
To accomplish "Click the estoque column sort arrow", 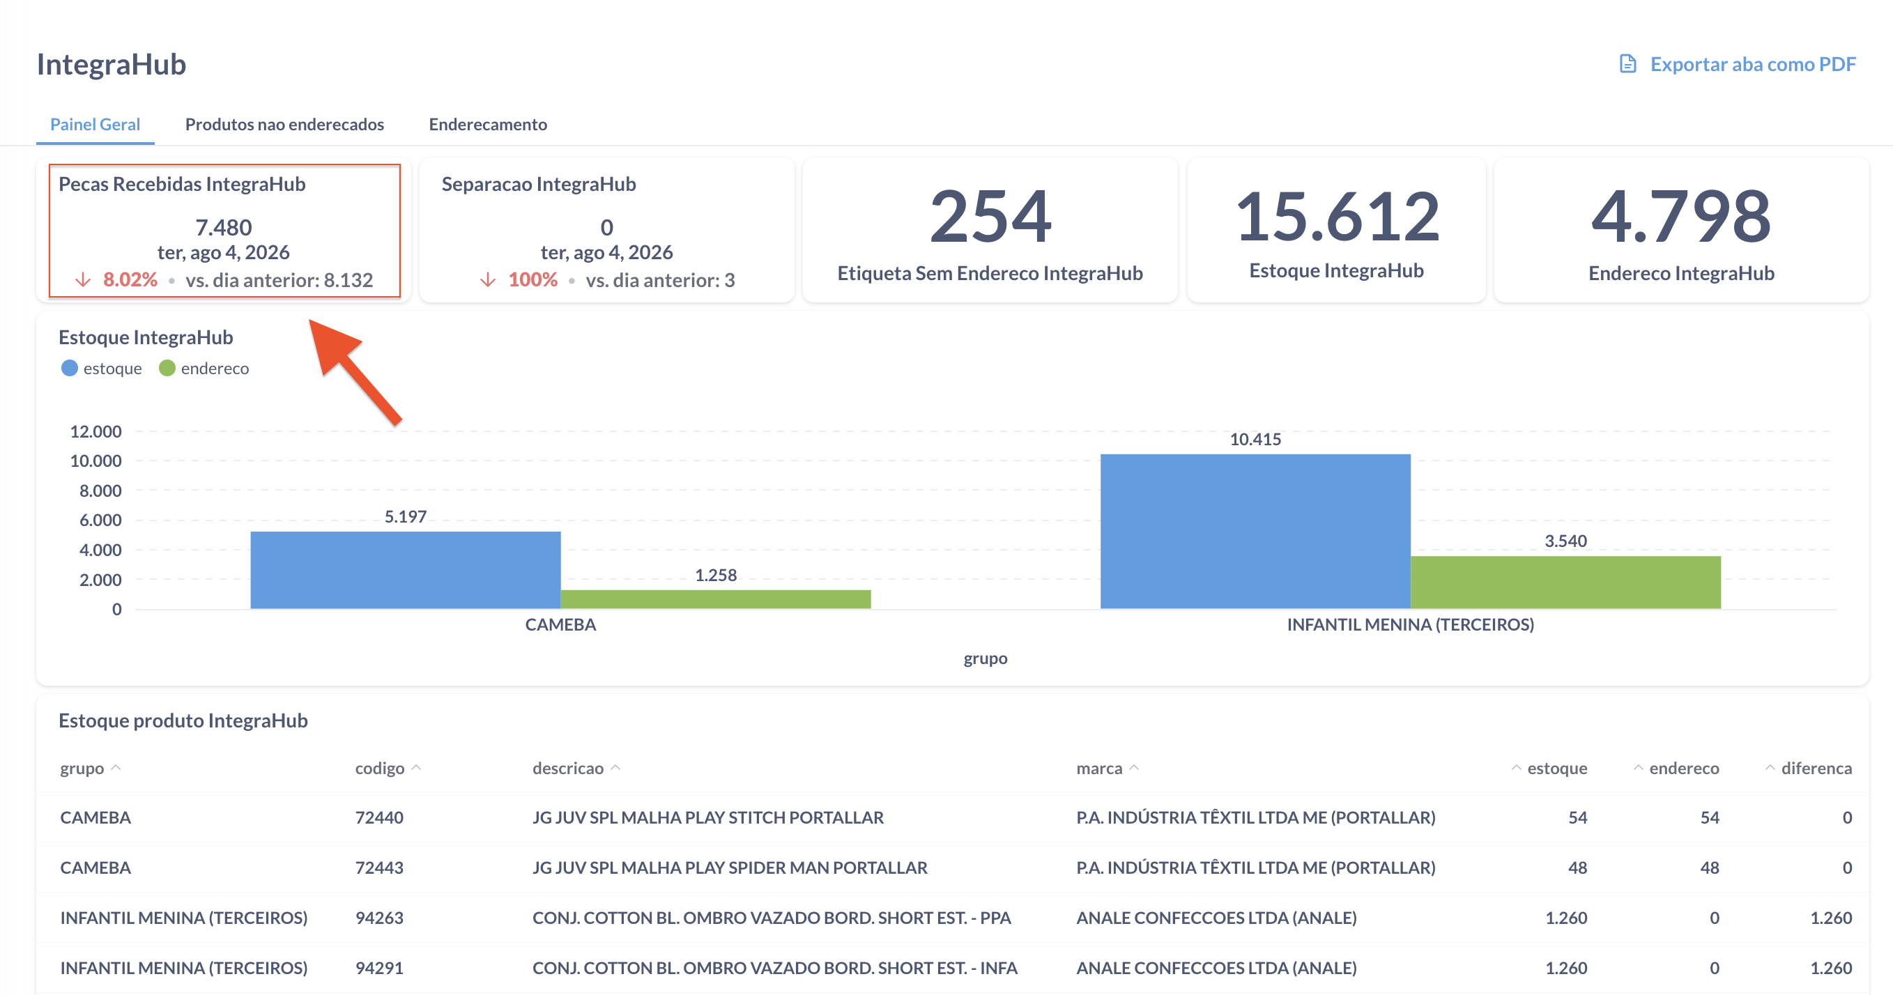I will coord(1516,768).
